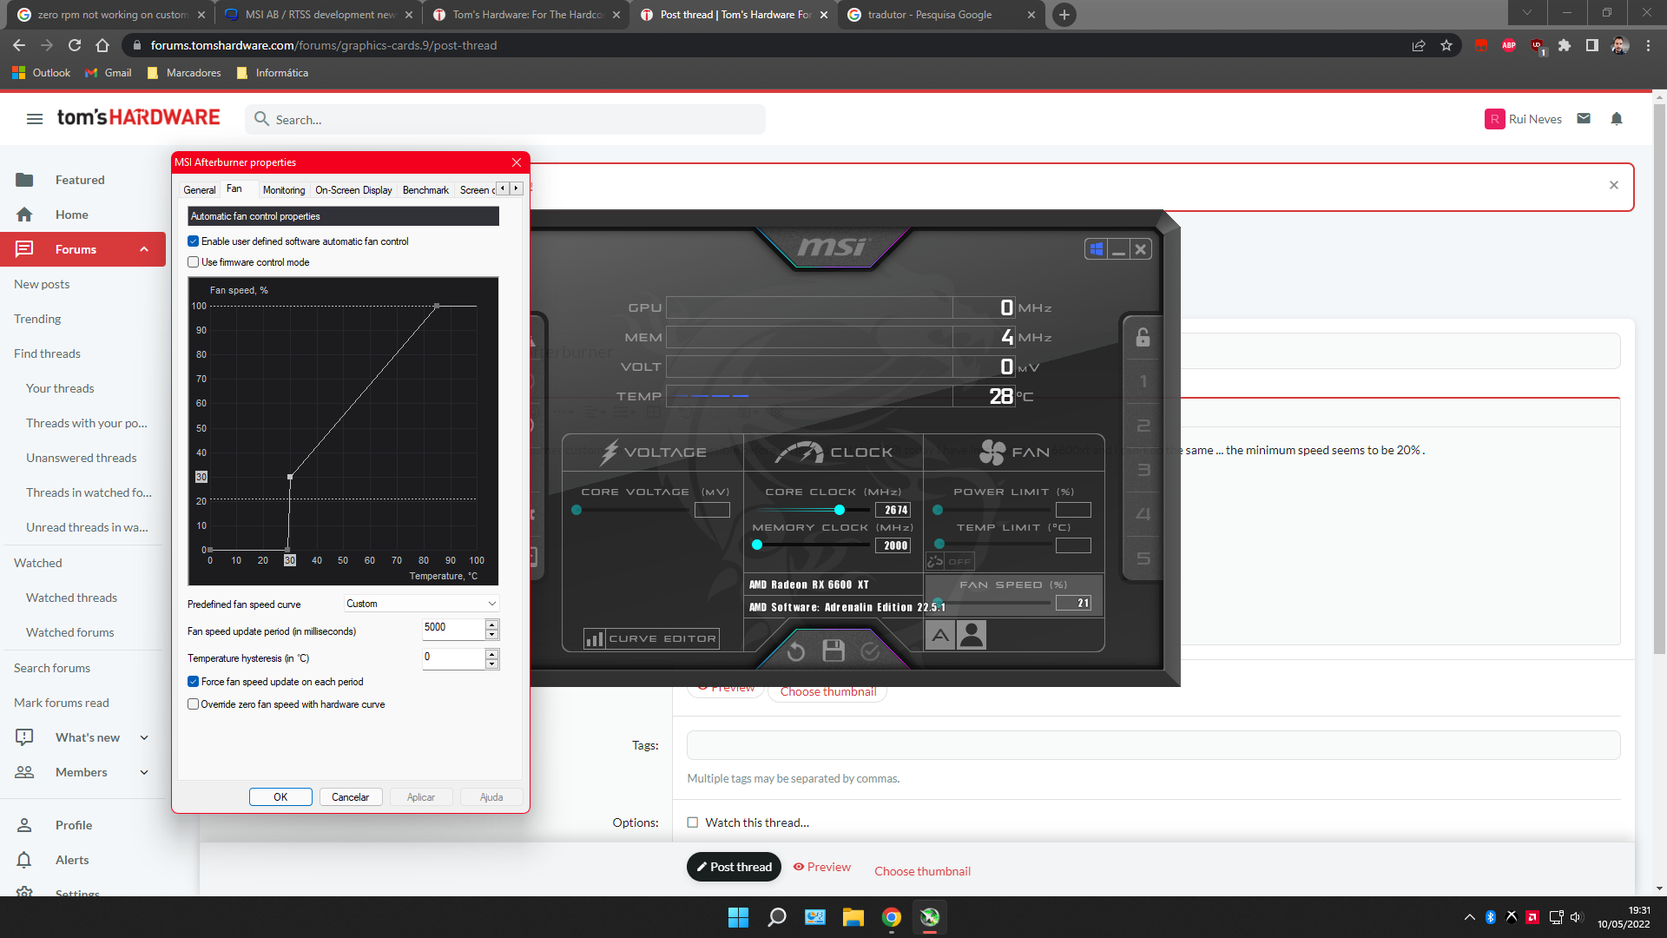The width and height of the screenshot is (1667, 938).
Task: Click Afterburner save profile floppy icon
Action: point(833,651)
